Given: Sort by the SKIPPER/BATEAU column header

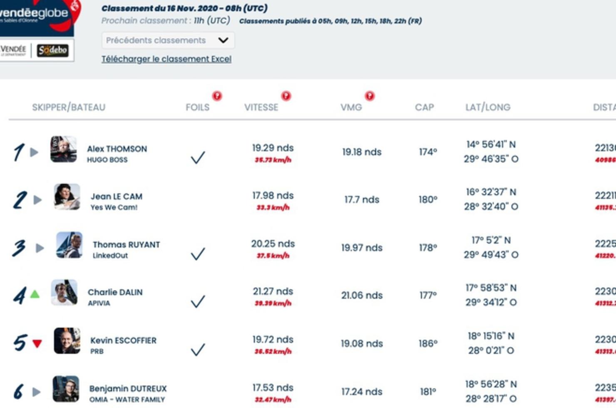Looking at the screenshot, I should click(69, 107).
